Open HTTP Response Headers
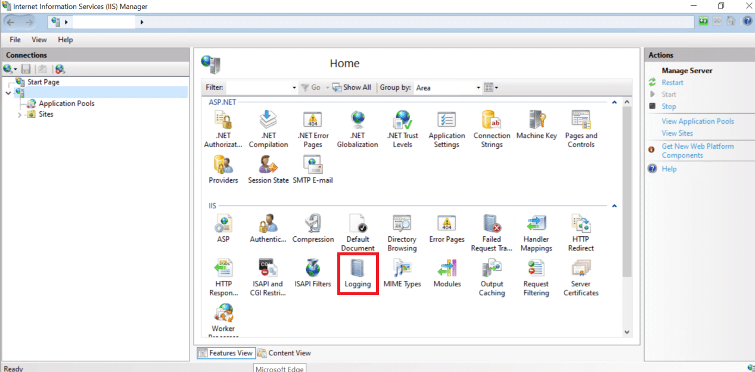 tap(223, 277)
